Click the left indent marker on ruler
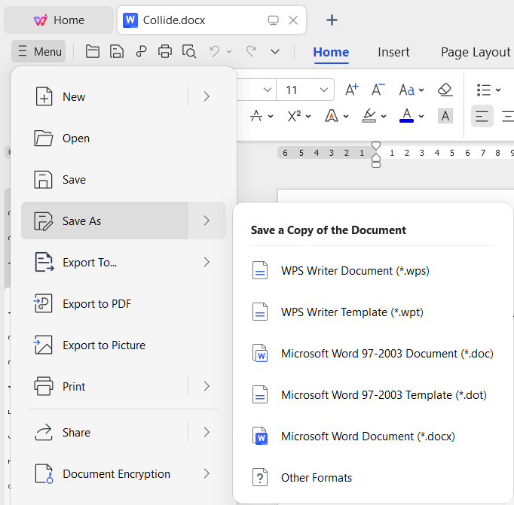The image size is (514, 505). click(376, 165)
